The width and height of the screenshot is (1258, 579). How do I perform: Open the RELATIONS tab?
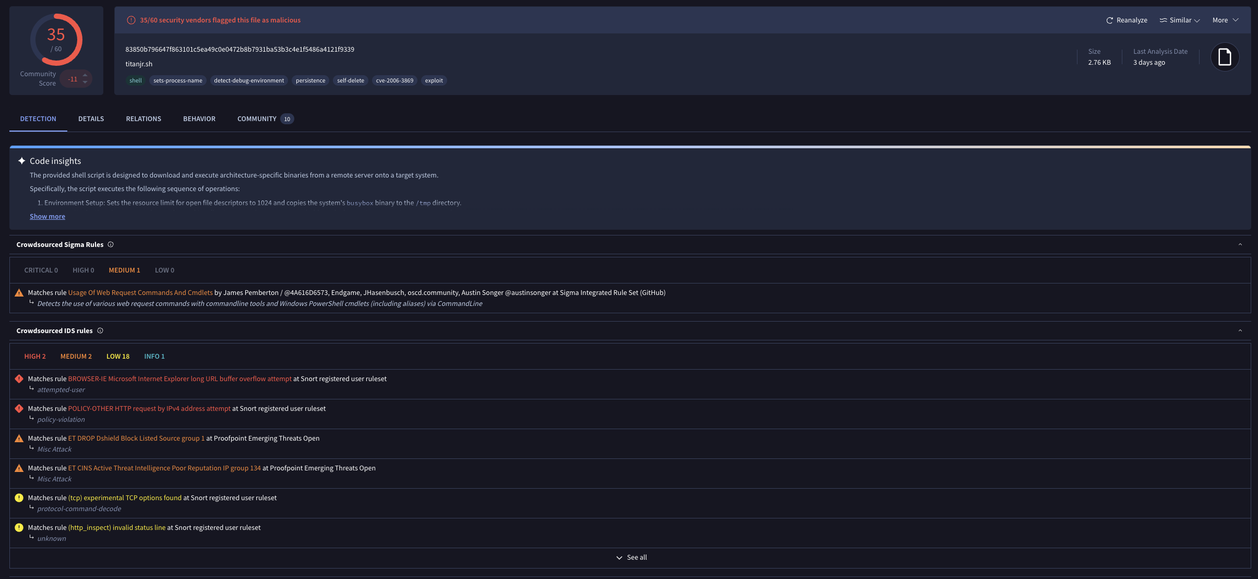click(143, 119)
